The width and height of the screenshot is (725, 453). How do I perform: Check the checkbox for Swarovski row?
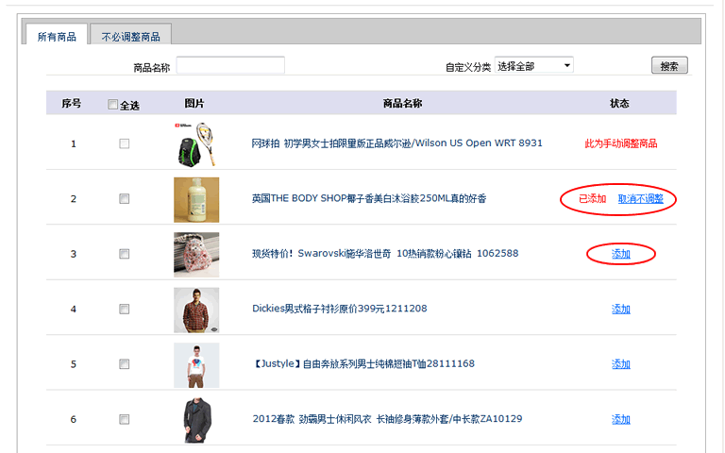click(125, 254)
